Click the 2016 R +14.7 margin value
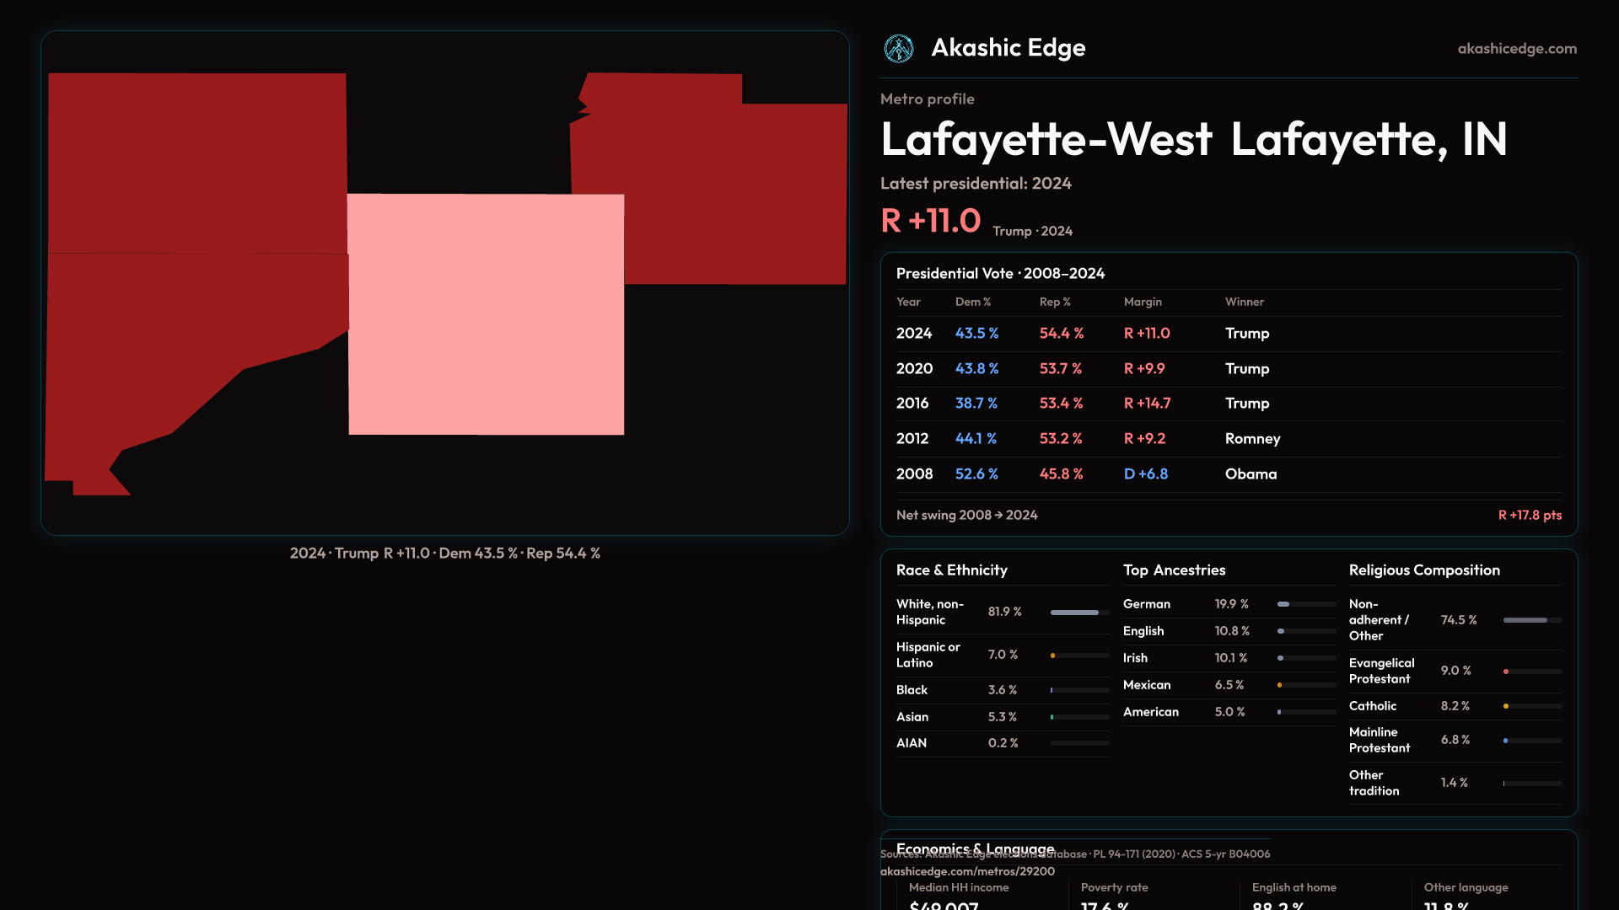Viewport: 1619px width, 910px height. [1147, 404]
